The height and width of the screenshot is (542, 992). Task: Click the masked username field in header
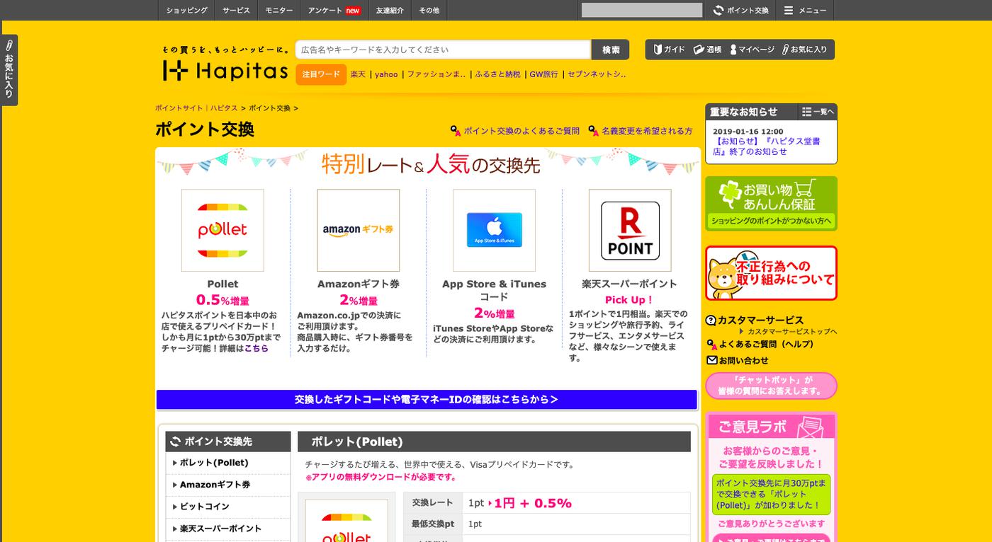642,10
